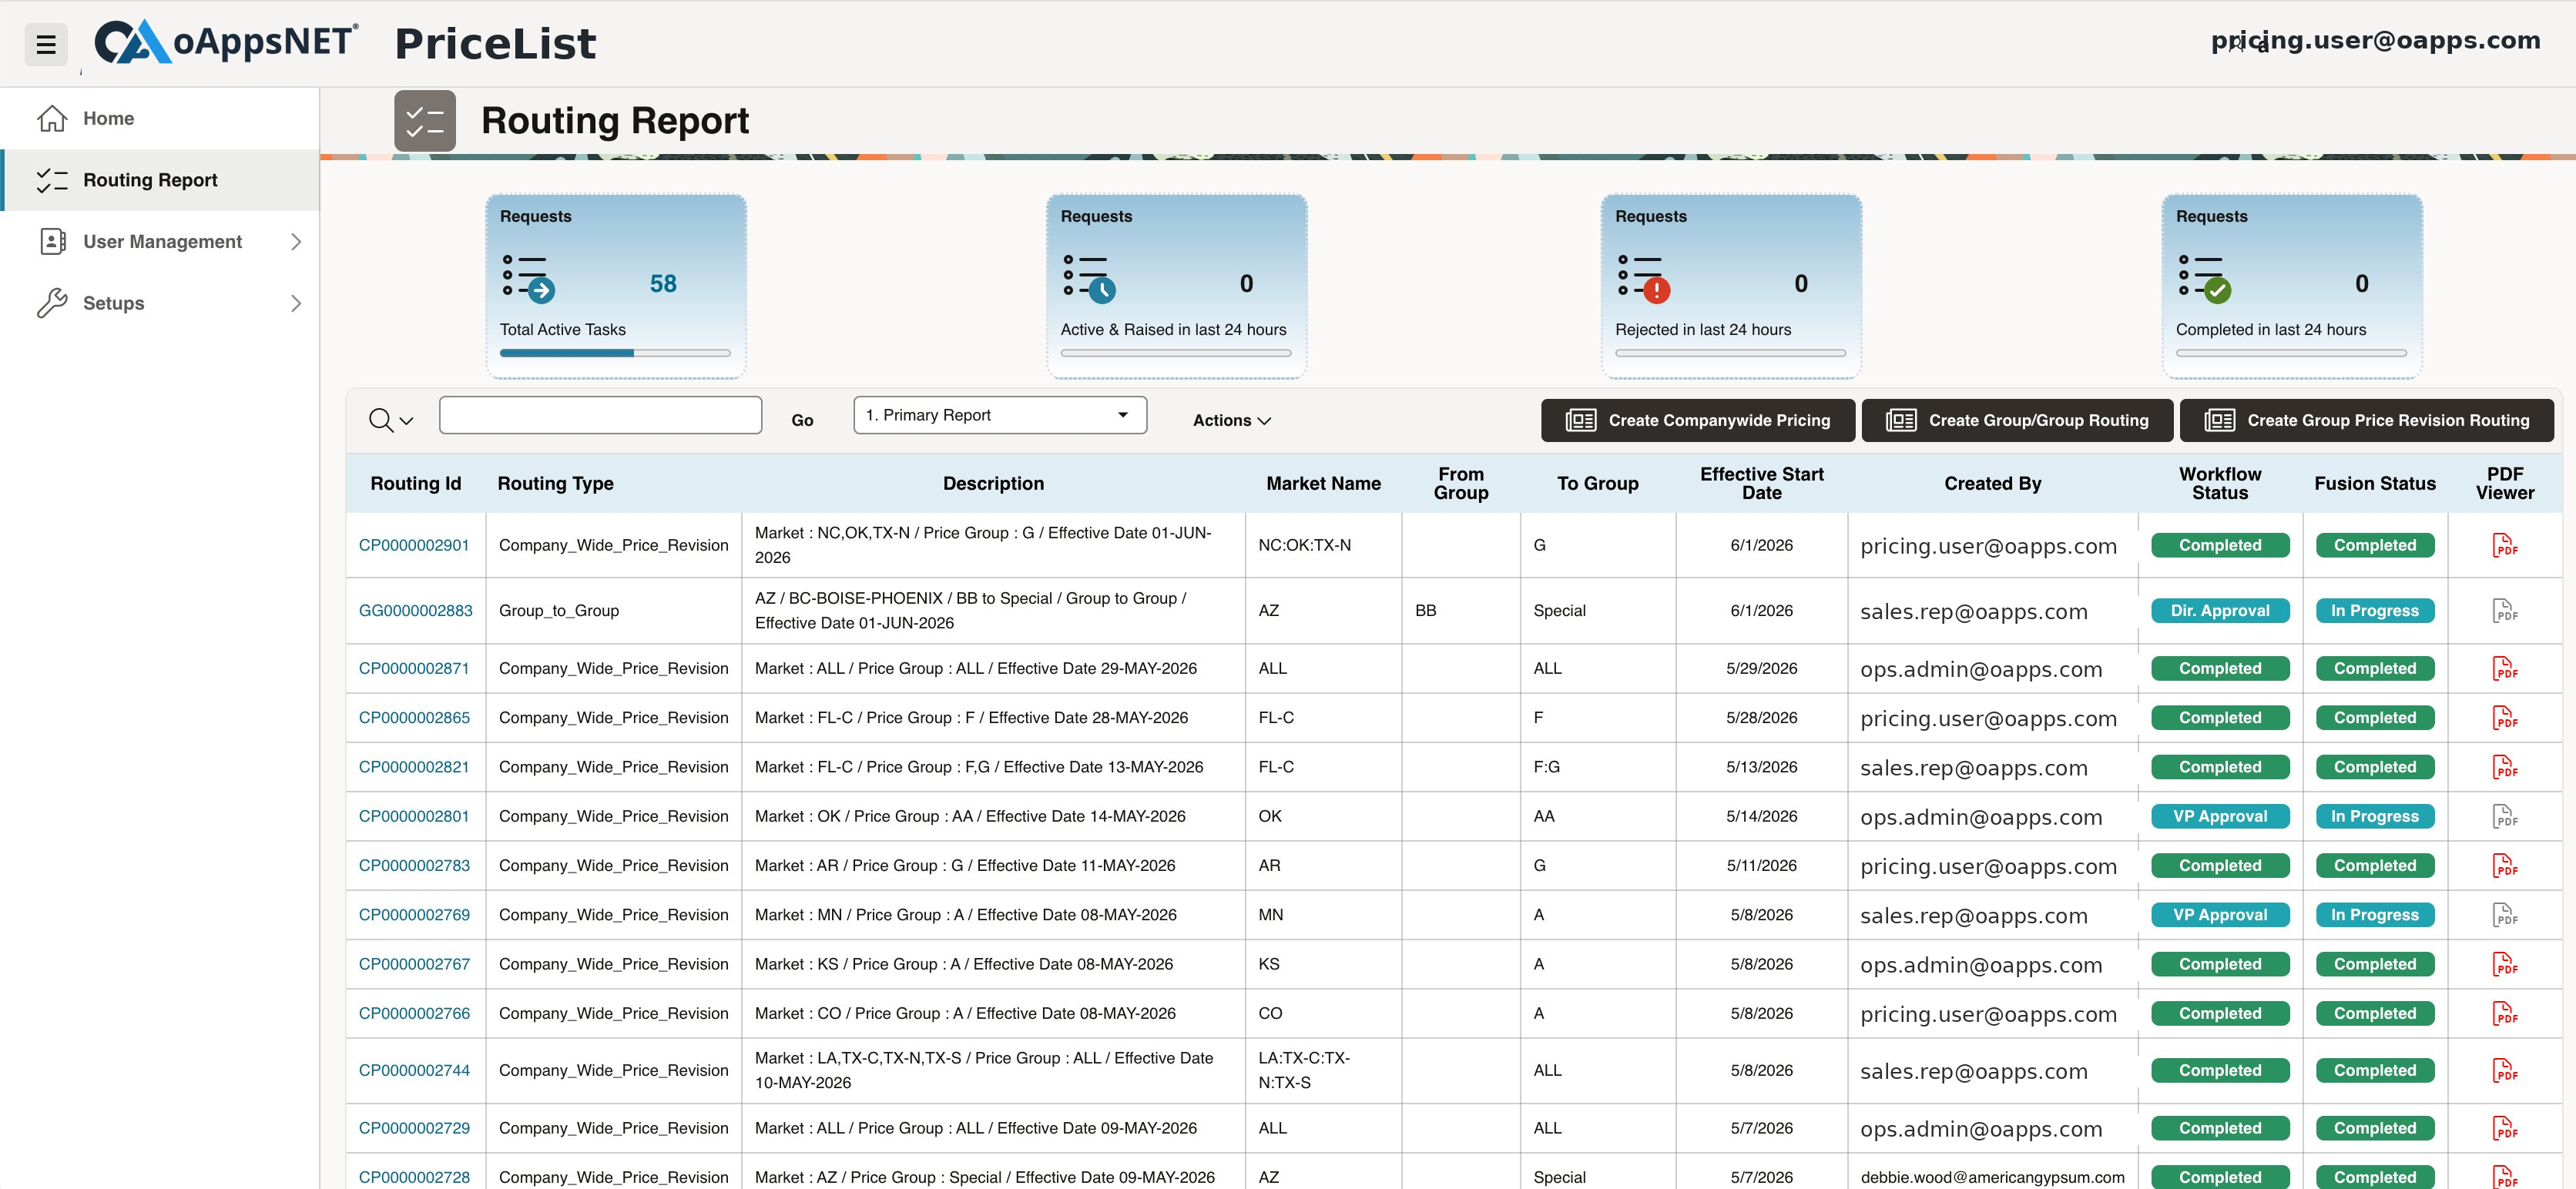2576x1189 pixels.
Task: Click the Total Active Tasks arrow icon
Action: pyautogui.click(x=528, y=277)
